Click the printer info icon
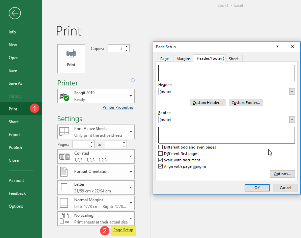The width and height of the screenshot is (301, 238). (x=133, y=80)
